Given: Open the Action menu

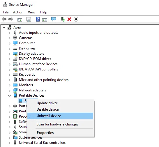Looking at the screenshot, I should (18, 12).
